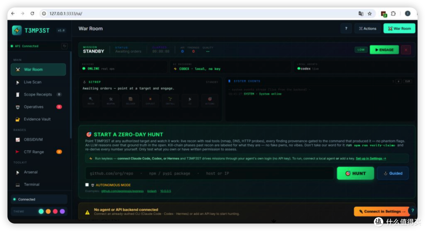Click the Guided button
The height and width of the screenshot is (231, 425).
[393, 174]
